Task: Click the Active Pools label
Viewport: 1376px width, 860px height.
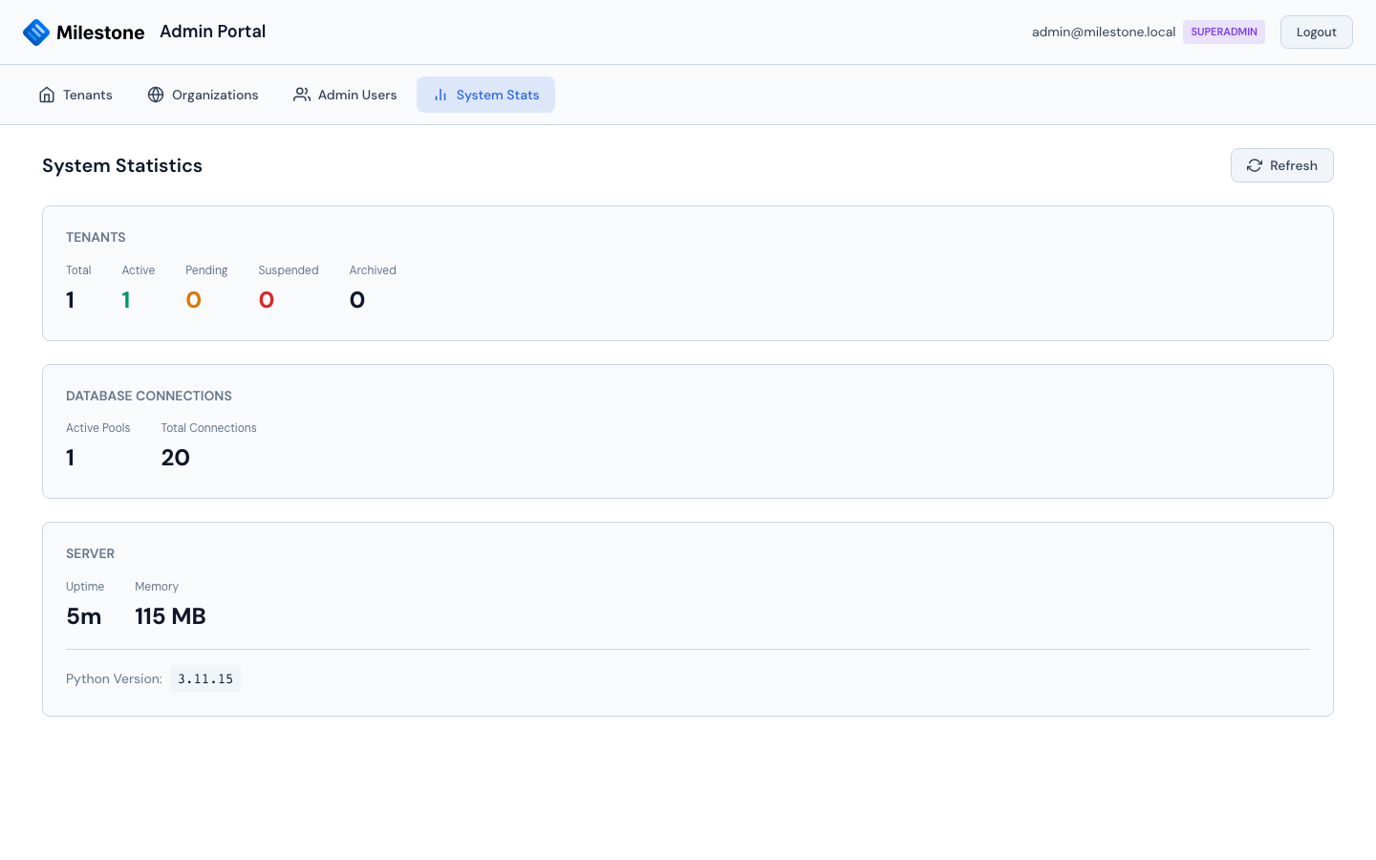Action: 97,428
